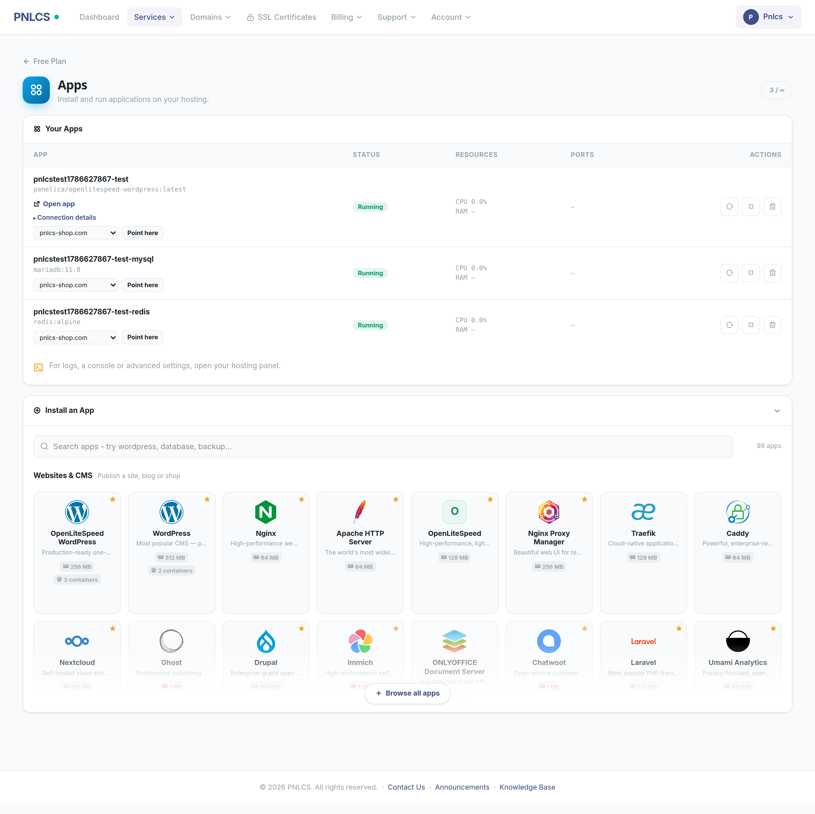Open the domain dropdown for test-redis
Screen dimensions: 815x814
pyautogui.click(x=76, y=338)
